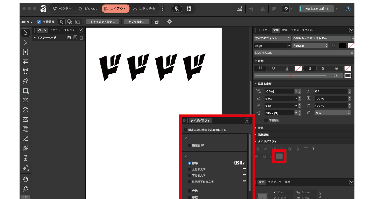Viewport: 374px width, 199px height.
Task: Select the Table tool
Action: coord(25,62)
